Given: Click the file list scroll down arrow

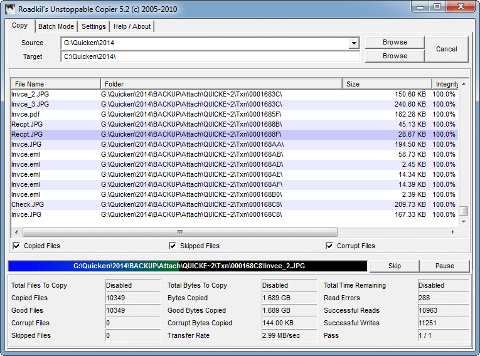Looking at the screenshot, I should 464,221.
